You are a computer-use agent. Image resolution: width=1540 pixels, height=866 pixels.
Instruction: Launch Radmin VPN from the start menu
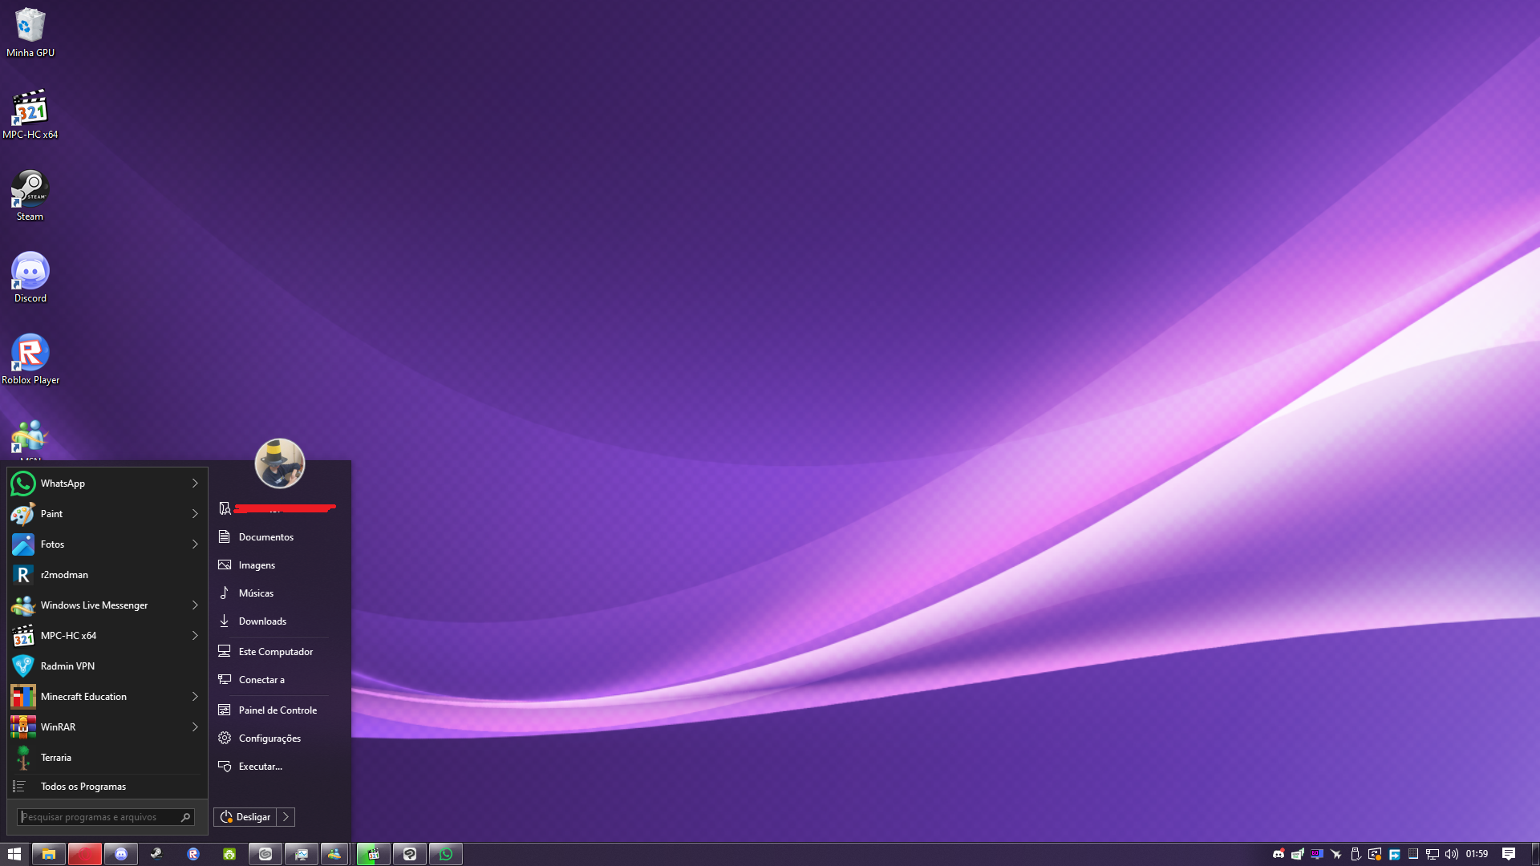67,666
